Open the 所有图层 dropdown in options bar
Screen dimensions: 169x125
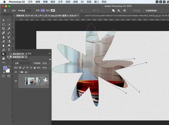pos(25,10)
